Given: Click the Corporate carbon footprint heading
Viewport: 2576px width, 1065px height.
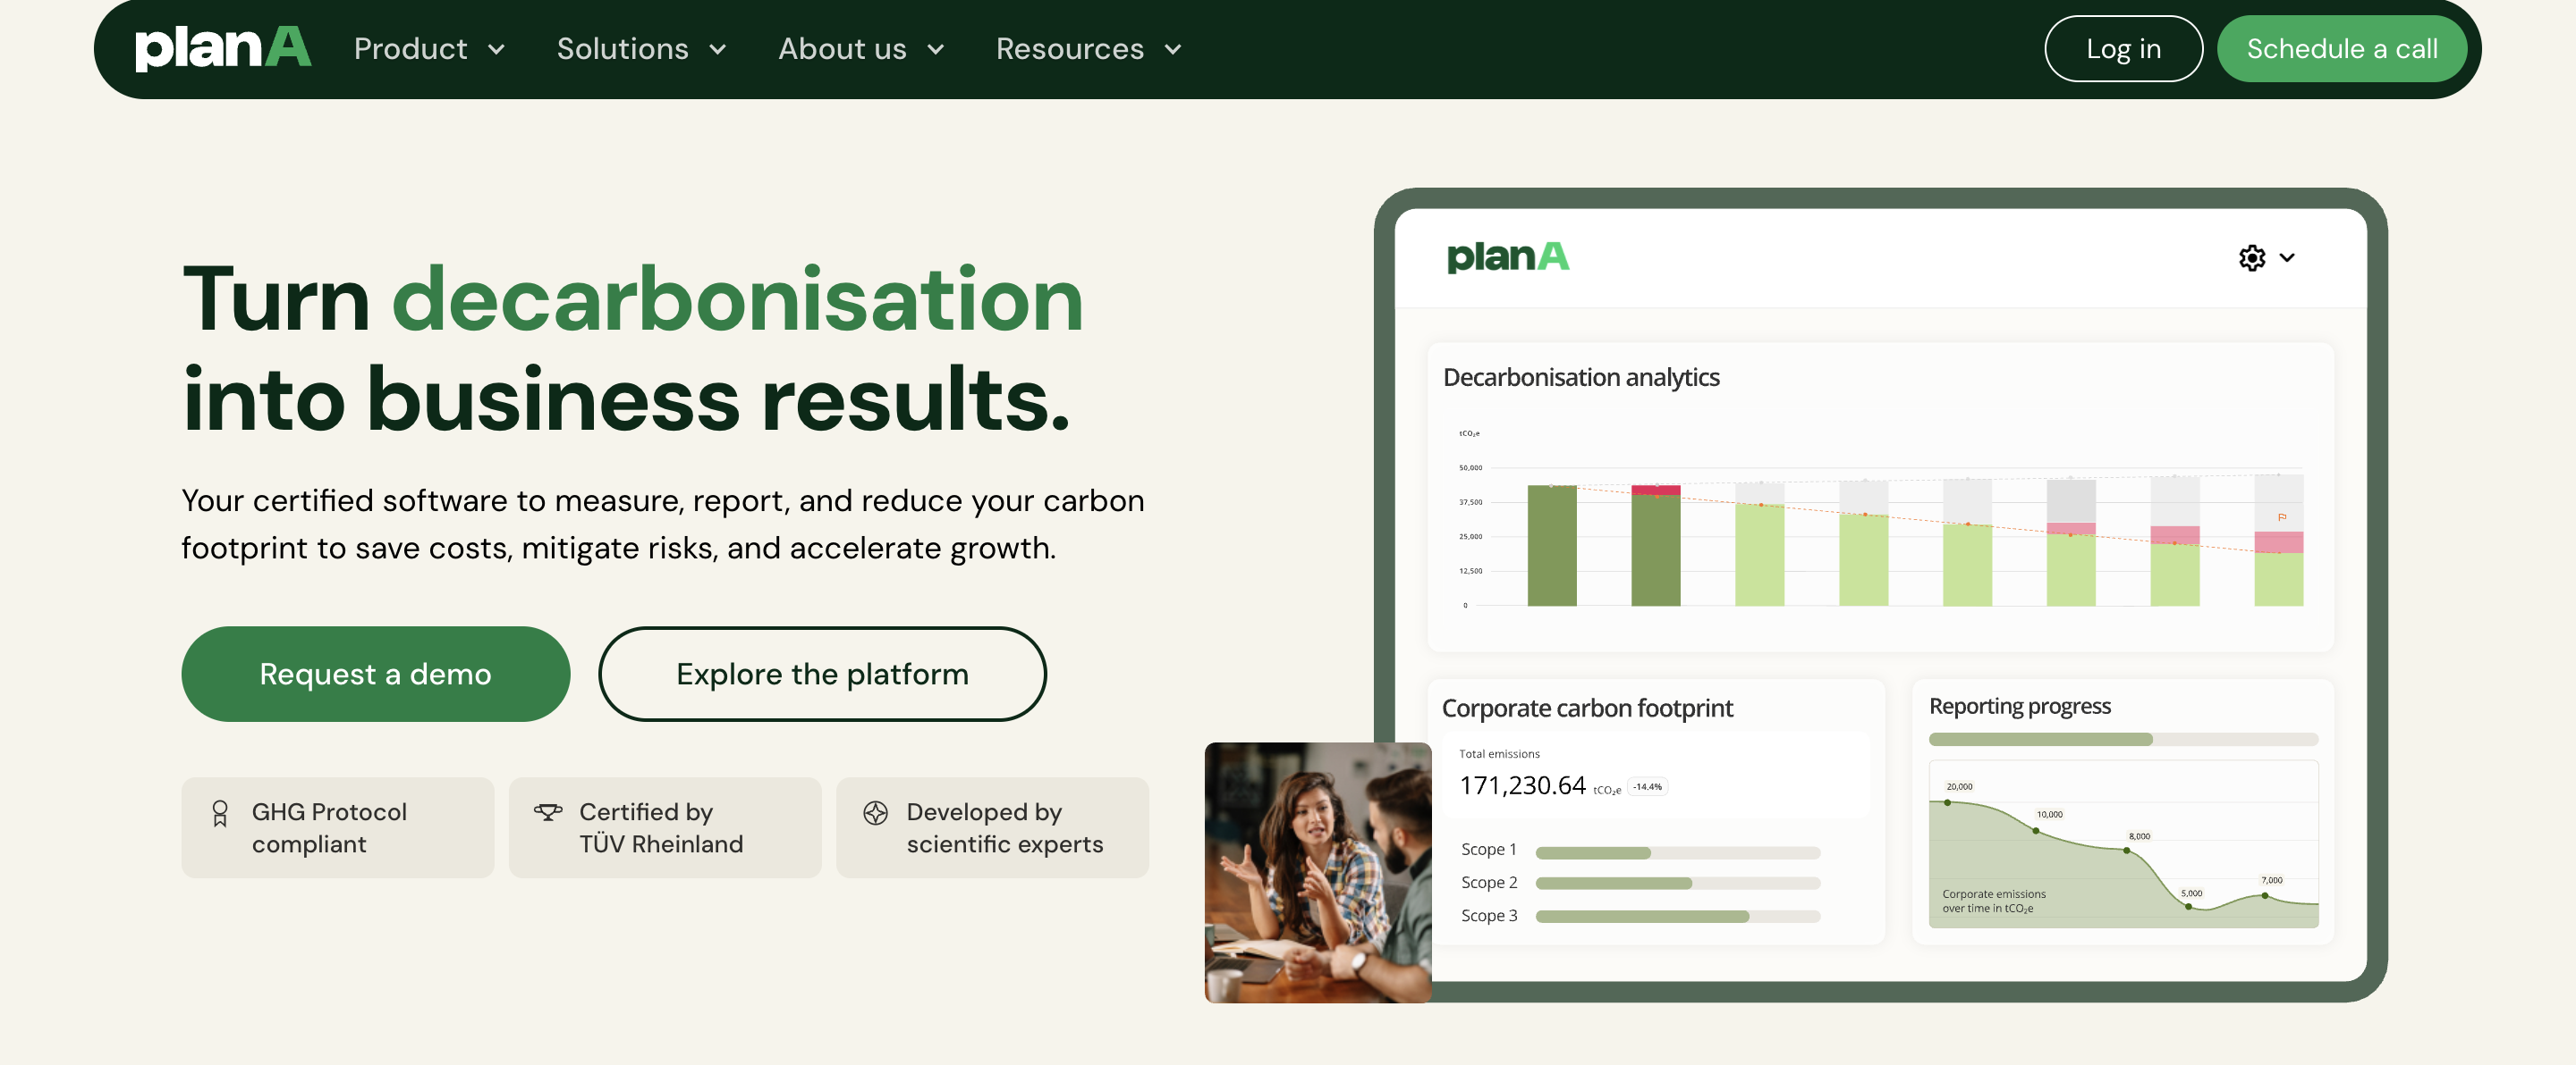Looking at the screenshot, I should (1587, 709).
